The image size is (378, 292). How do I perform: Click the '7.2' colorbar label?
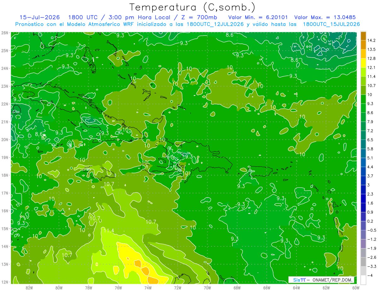click(x=370, y=131)
